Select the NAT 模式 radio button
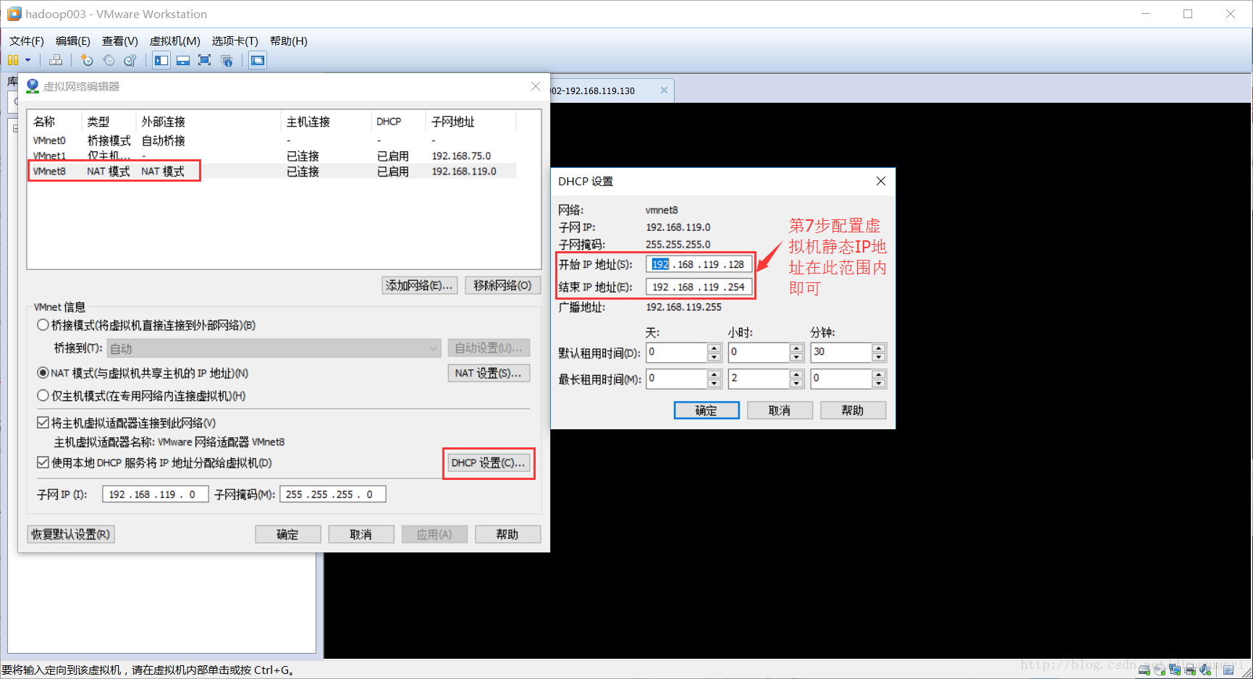1253x679 pixels. point(43,373)
